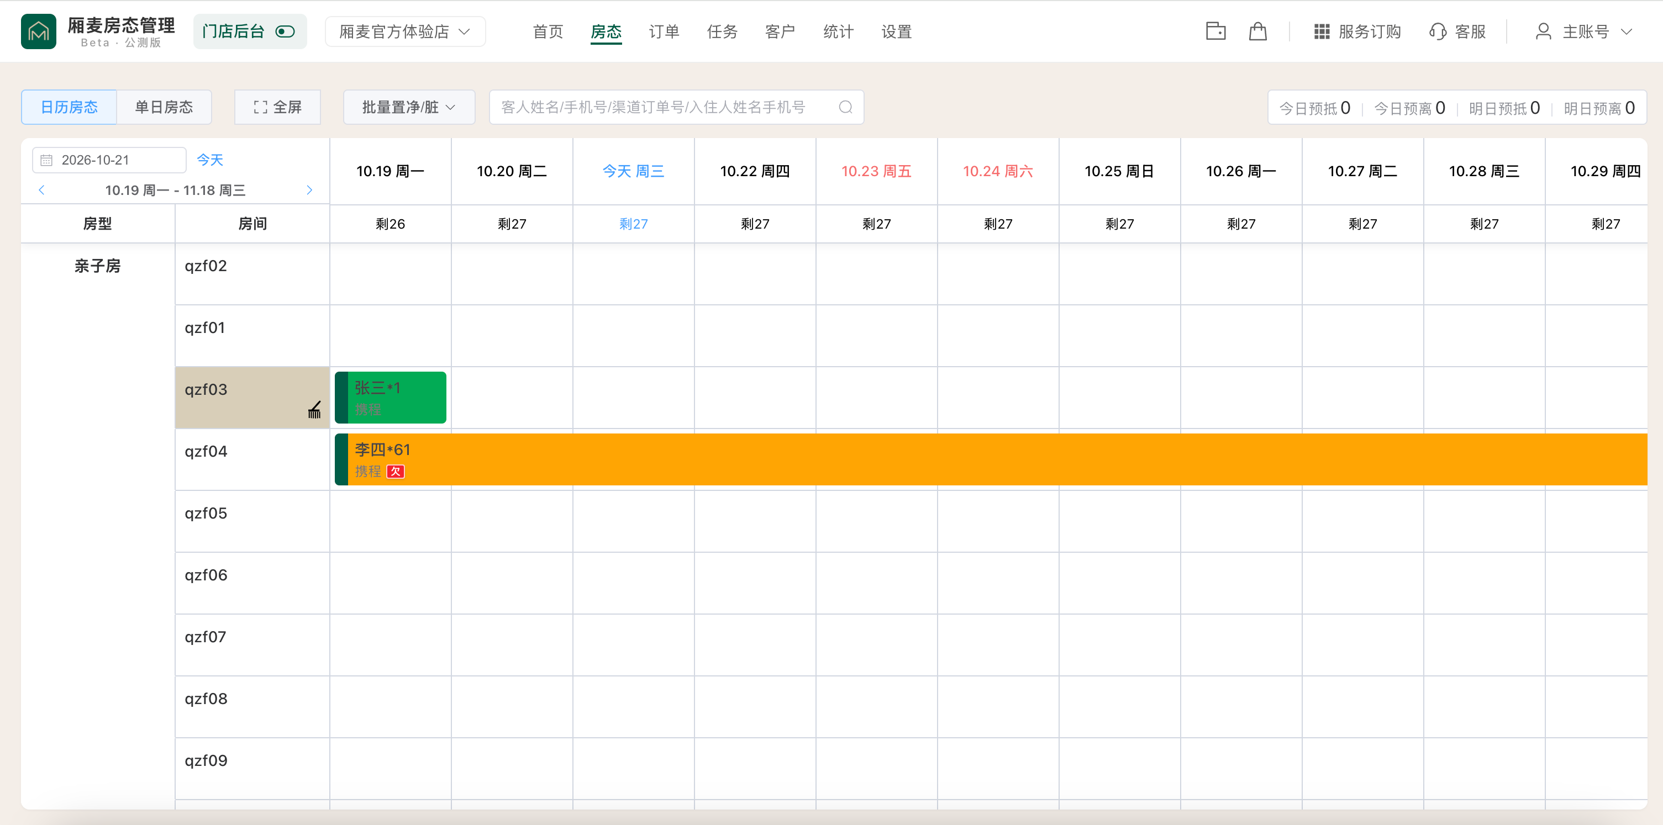Click the 主账号 user avatar icon

coord(1543,31)
